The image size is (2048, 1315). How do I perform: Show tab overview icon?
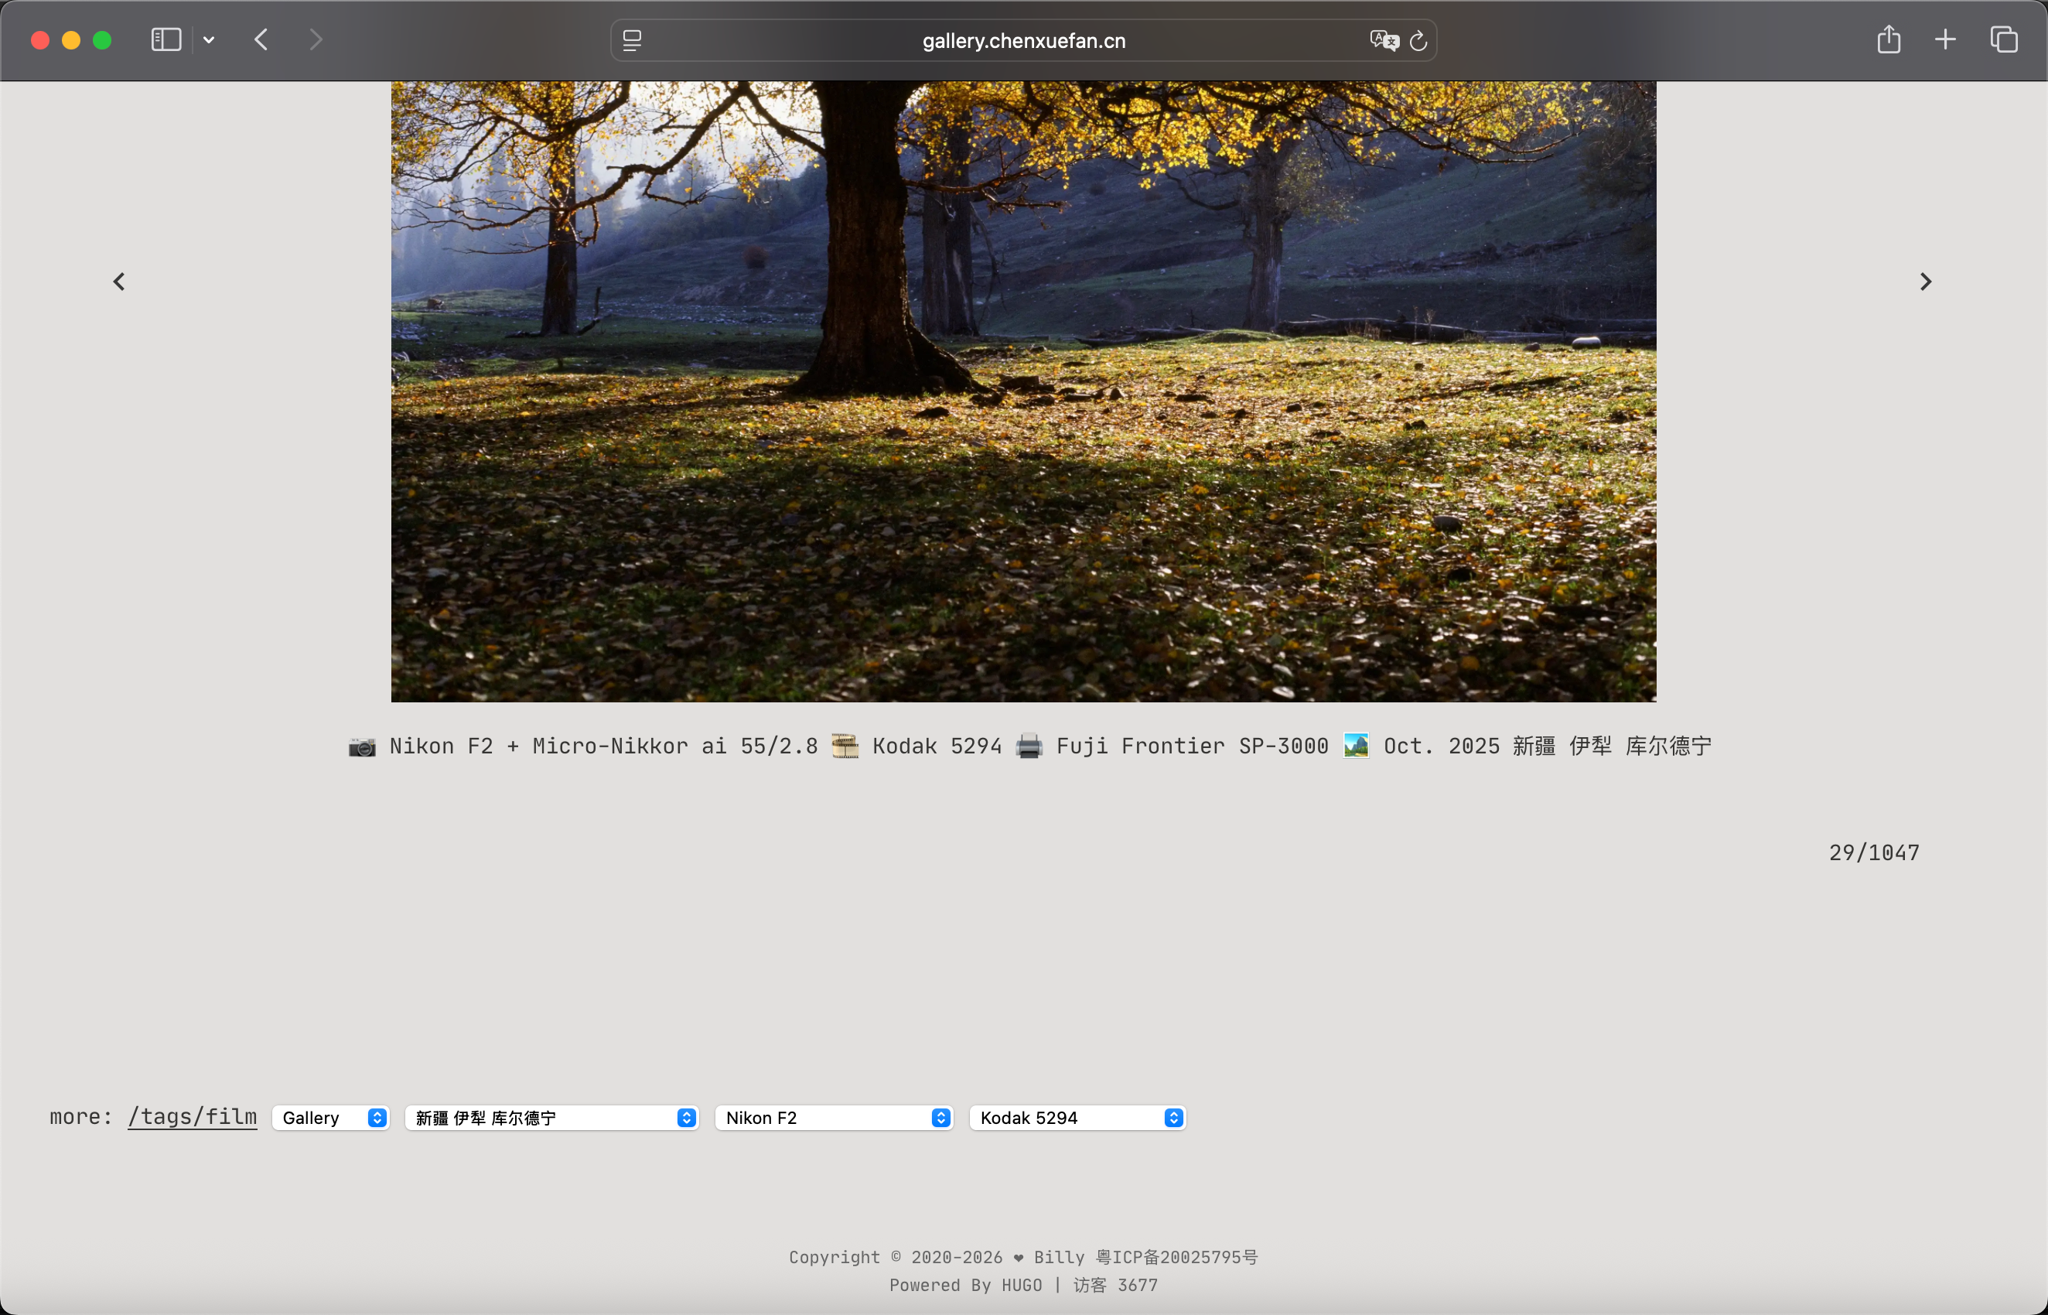tap(2002, 39)
